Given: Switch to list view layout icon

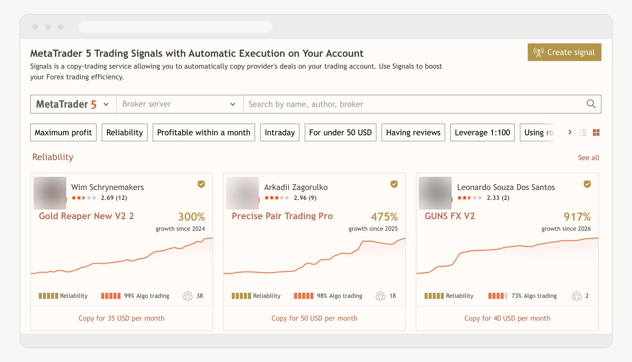Looking at the screenshot, I should point(583,133).
